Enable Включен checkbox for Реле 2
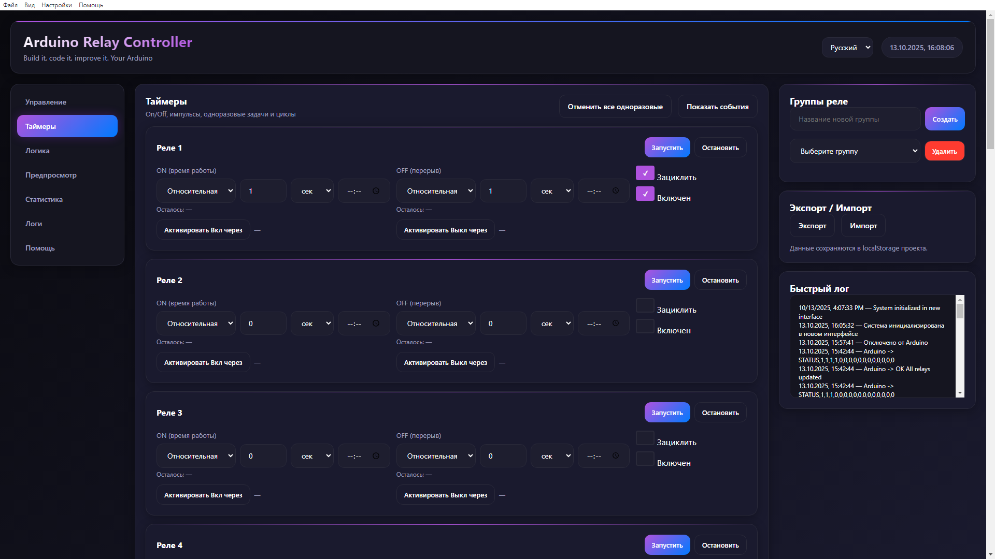 (x=645, y=327)
